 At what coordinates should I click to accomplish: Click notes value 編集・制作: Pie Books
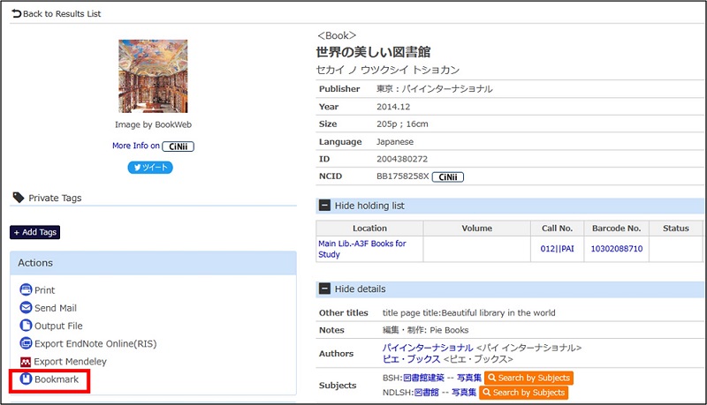(x=426, y=330)
